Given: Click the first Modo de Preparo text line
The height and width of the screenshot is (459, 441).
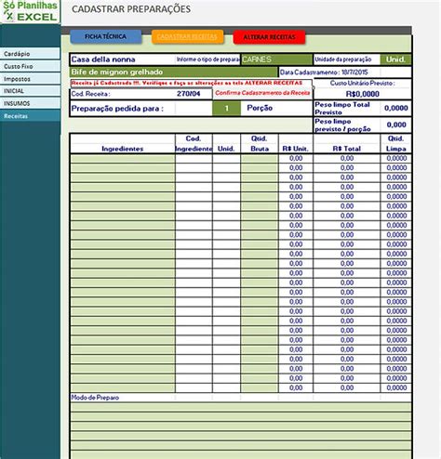Looking at the screenshot, I should [241, 408].
